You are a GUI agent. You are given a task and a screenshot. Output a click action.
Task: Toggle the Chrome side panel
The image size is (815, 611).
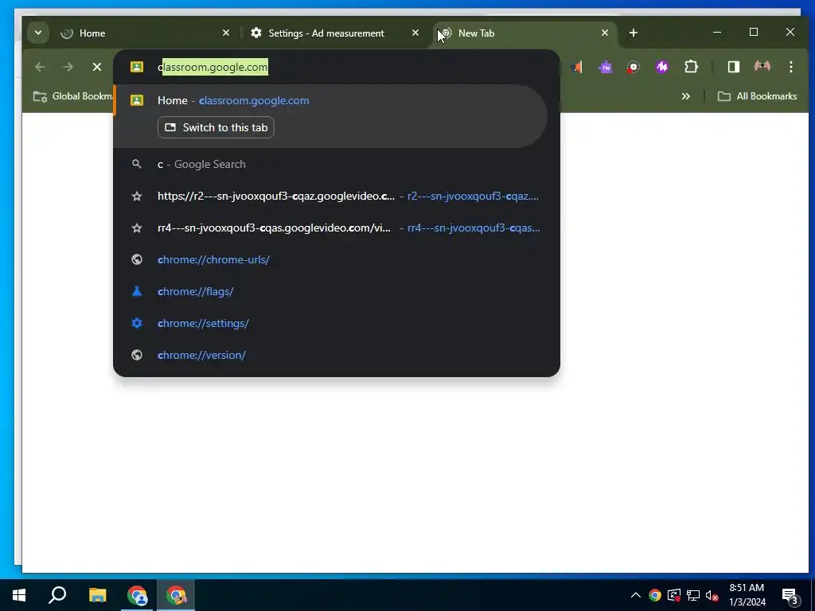(x=733, y=67)
